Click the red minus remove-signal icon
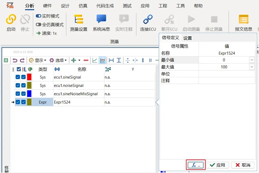The width and height of the screenshot is (259, 173). point(86,60)
